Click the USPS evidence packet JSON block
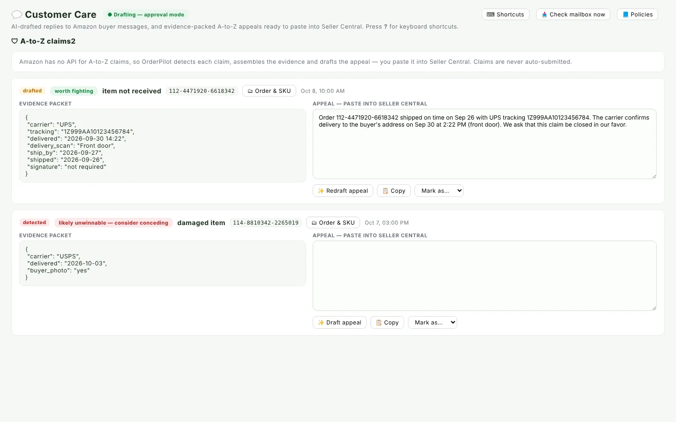The width and height of the screenshot is (676, 422). click(x=162, y=264)
